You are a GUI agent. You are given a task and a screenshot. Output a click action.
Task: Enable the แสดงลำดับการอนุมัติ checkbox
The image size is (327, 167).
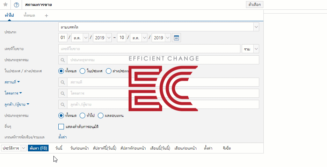(x=61, y=127)
